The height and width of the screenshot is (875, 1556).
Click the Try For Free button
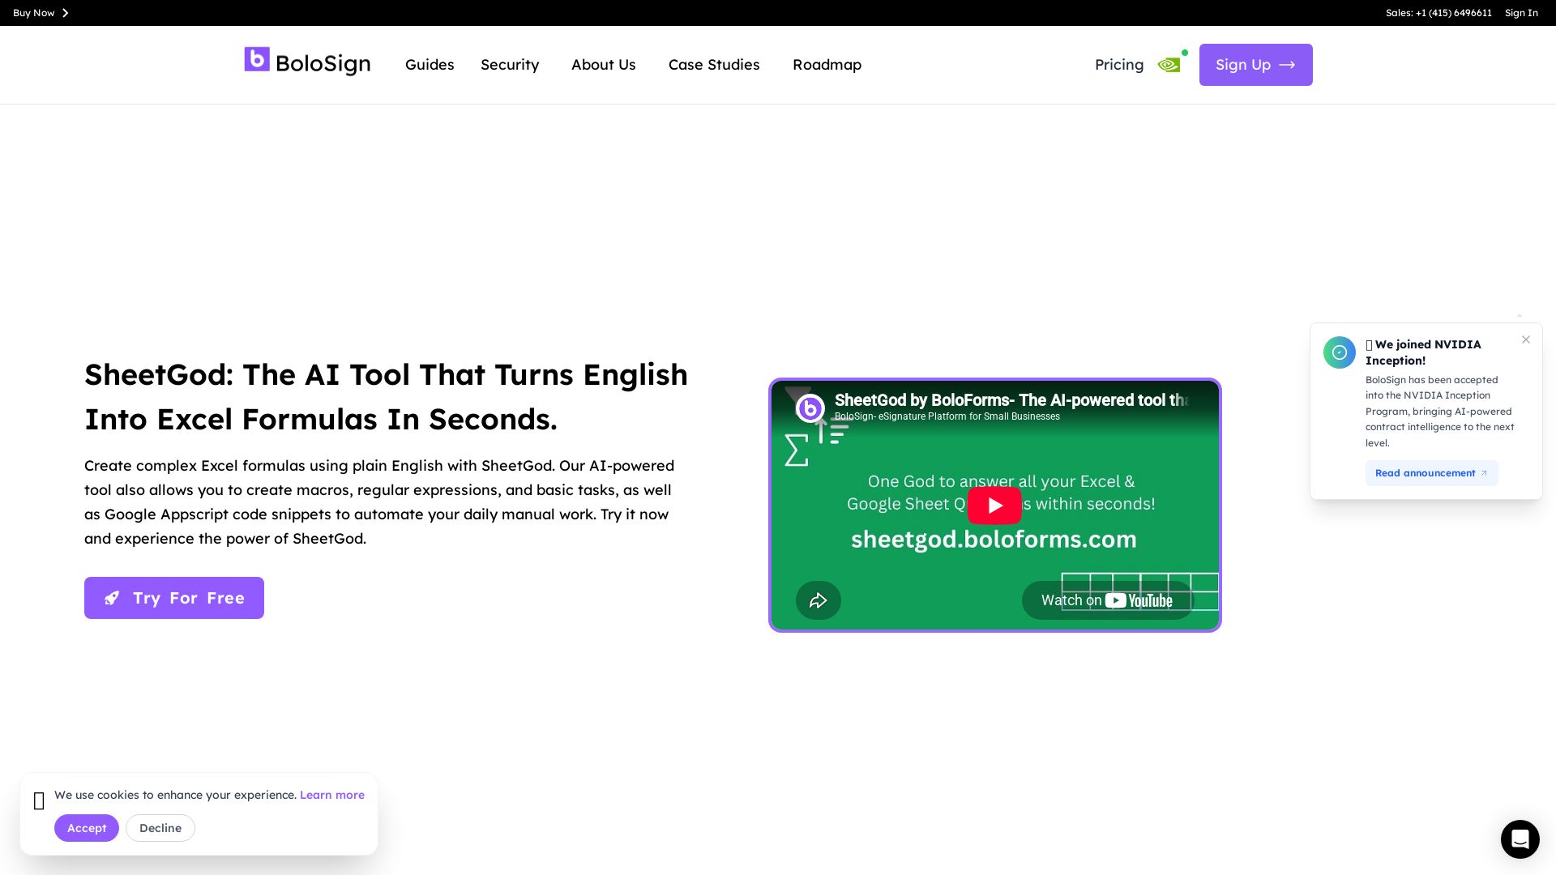click(x=174, y=598)
